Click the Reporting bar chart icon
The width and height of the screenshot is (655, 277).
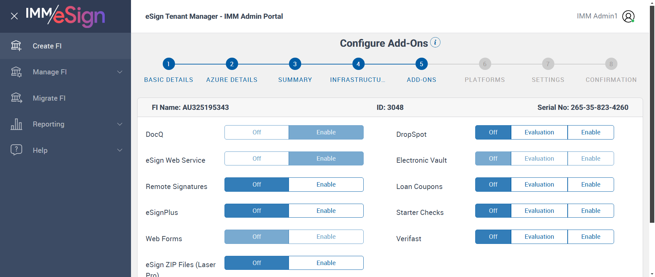point(16,124)
